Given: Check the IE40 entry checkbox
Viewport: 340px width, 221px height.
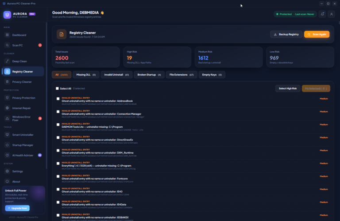Looking at the screenshot, I should 58,190.
